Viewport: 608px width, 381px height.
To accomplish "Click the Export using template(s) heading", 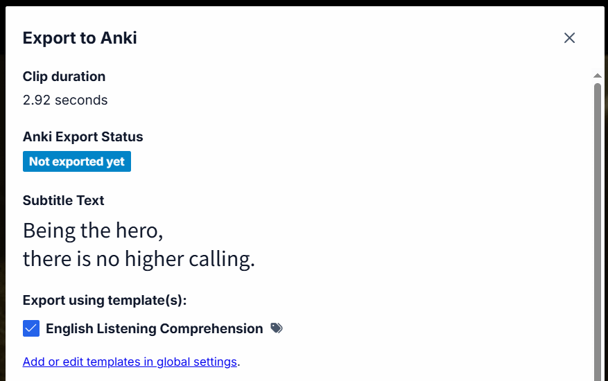I will click(105, 300).
